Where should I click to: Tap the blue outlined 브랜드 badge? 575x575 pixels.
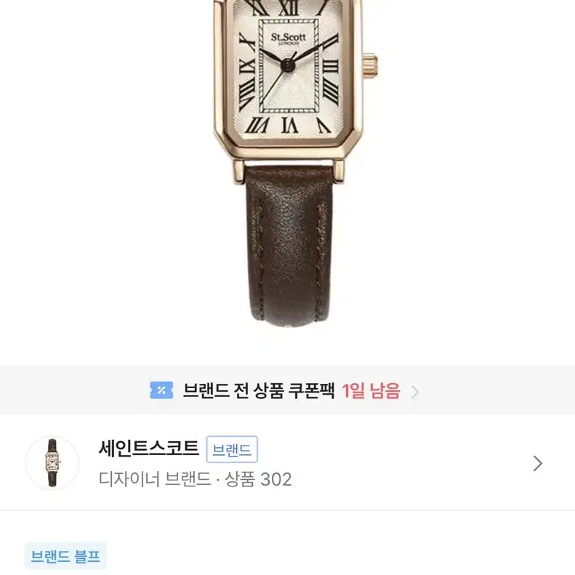click(x=232, y=449)
